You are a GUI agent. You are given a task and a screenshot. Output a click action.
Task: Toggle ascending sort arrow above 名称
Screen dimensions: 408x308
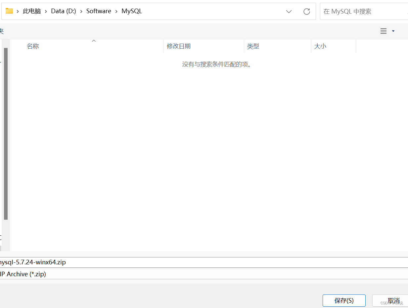click(x=94, y=40)
